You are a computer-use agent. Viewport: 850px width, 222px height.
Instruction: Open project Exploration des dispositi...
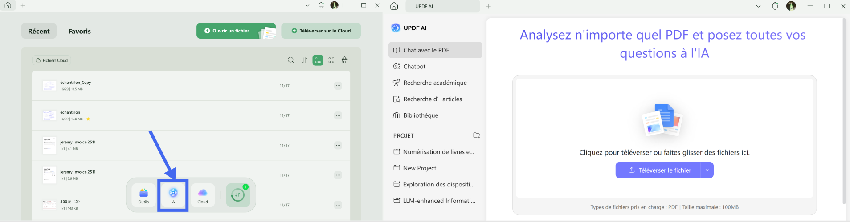pos(435,185)
